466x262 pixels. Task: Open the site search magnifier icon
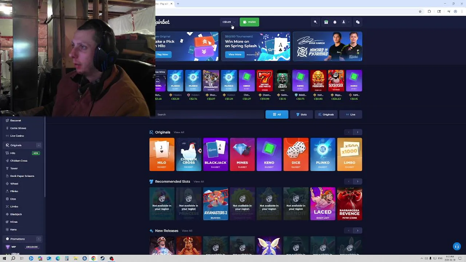pyautogui.click(x=315, y=22)
